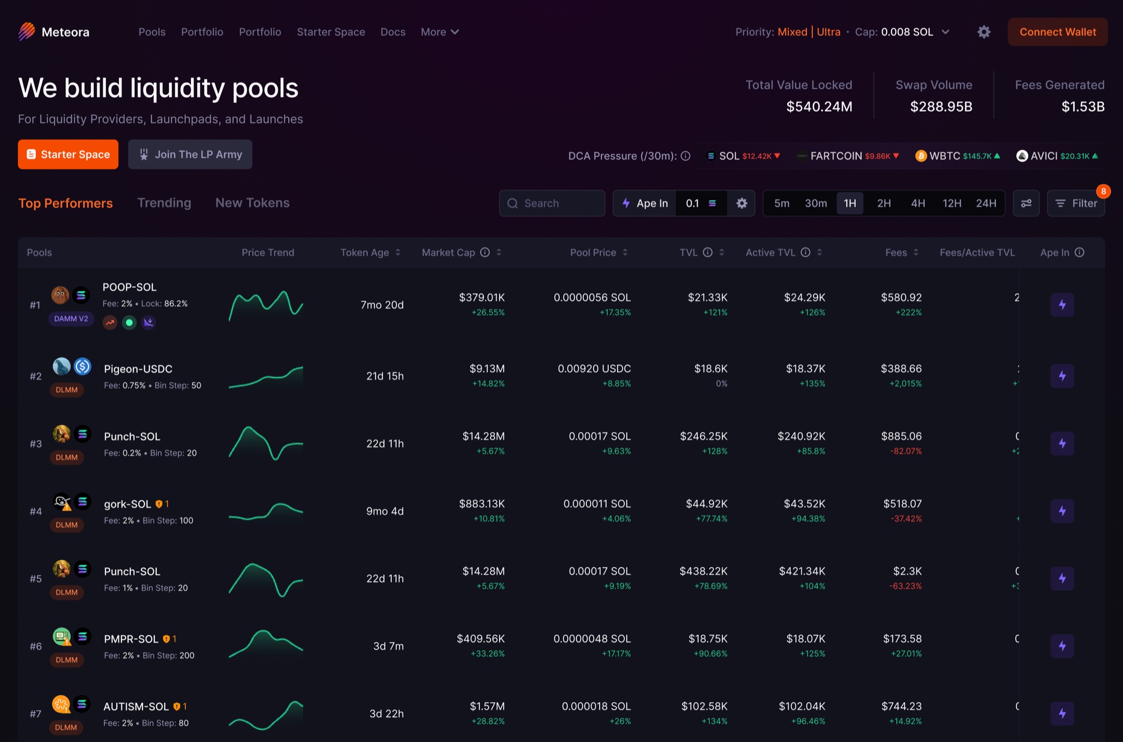The width and height of the screenshot is (1123, 742).
Task: Show the Market Cap column info icon
Action: coord(485,253)
